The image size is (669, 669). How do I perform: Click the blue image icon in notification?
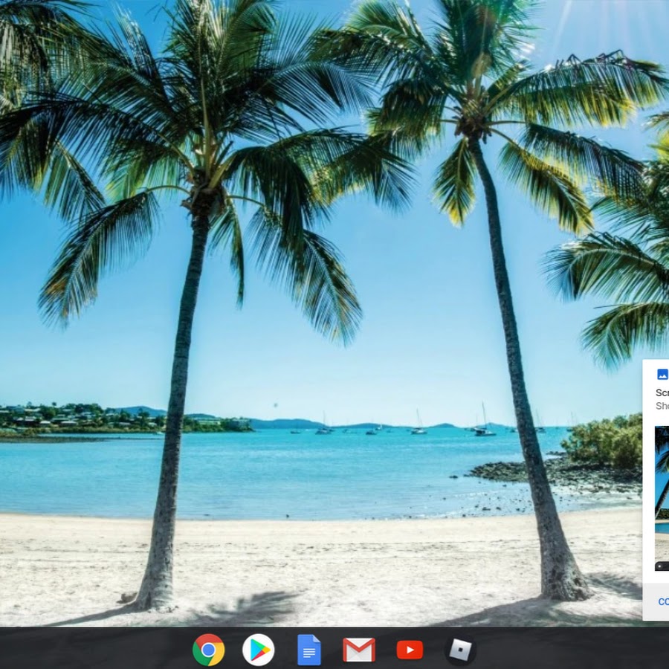(662, 375)
